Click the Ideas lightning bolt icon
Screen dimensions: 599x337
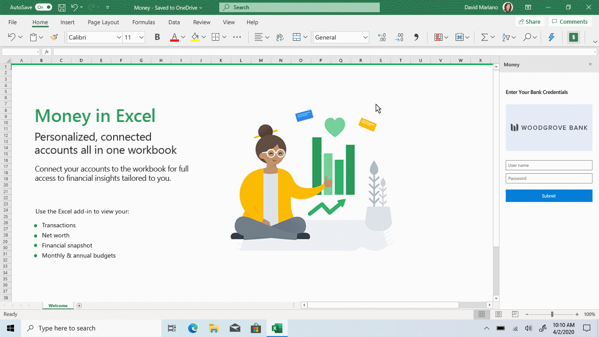pyautogui.click(x=551, y=37)
